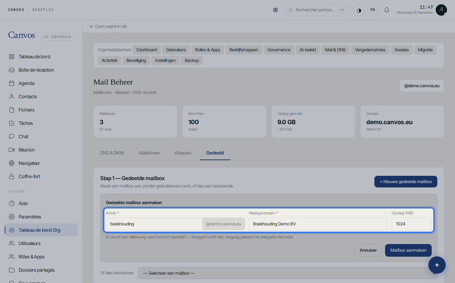This screenshot has height=283, width=455.
Task: Select the Gedeeld tab
Action: click(x=215, y=153)
